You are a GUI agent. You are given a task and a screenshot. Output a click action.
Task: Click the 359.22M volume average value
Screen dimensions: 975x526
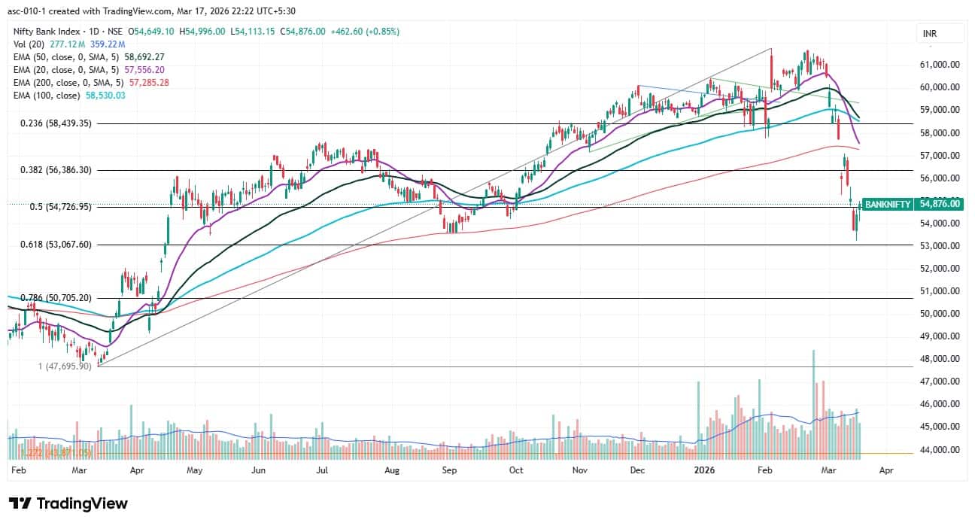[x=108, y=44]
